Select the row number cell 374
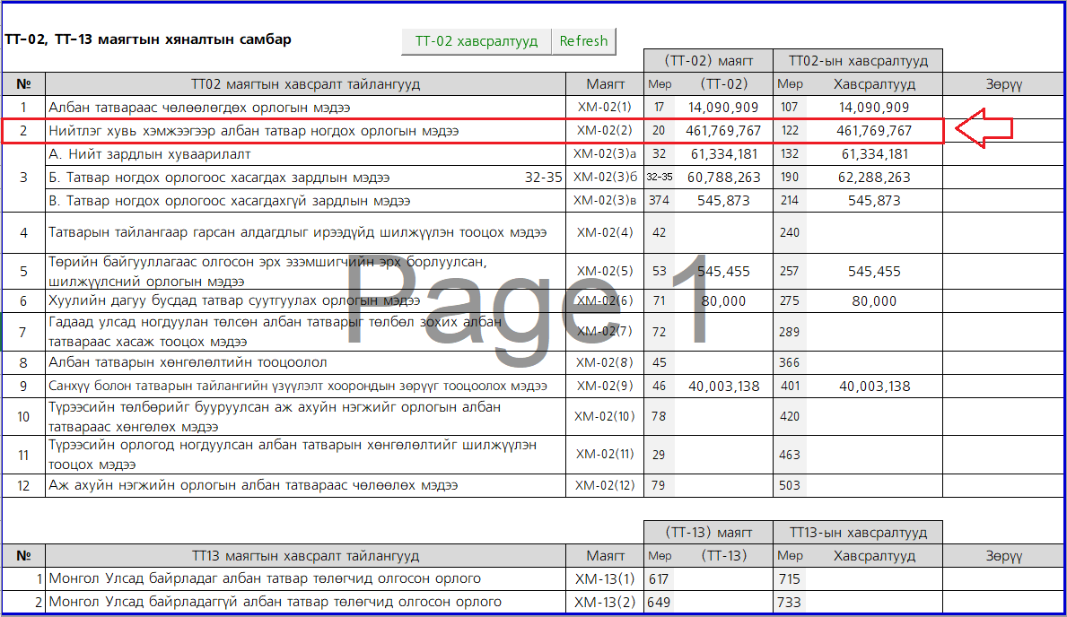This screenshot has width=1067, height=617. tap(660, 201)
